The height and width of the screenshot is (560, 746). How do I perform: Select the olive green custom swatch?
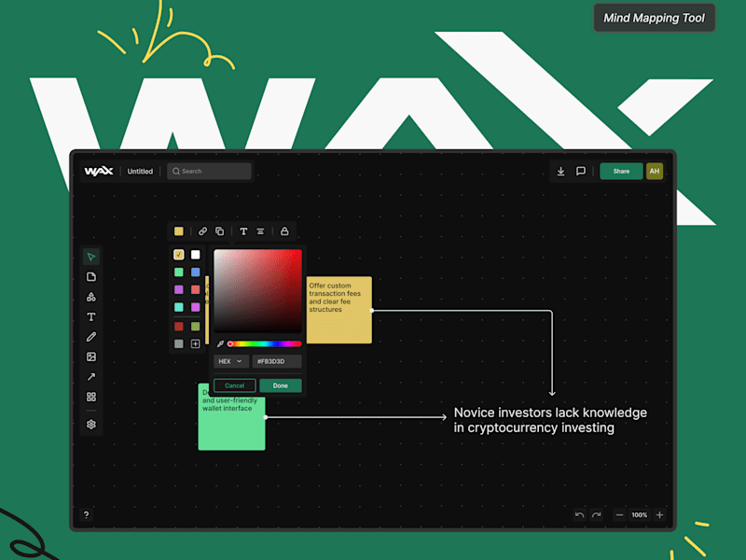(x=196, y=326)
